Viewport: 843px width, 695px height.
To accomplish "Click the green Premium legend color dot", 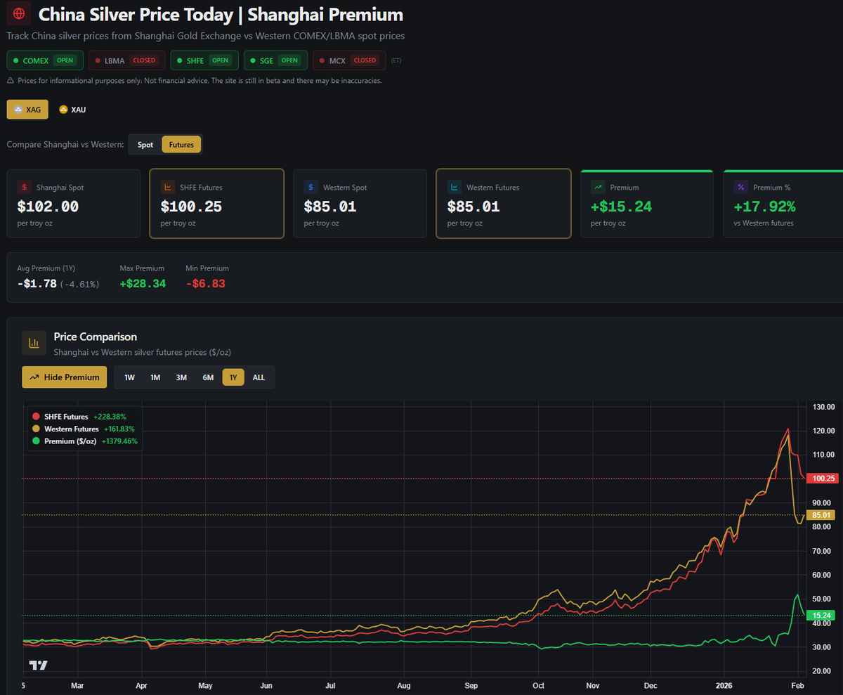I will (37, 441).
